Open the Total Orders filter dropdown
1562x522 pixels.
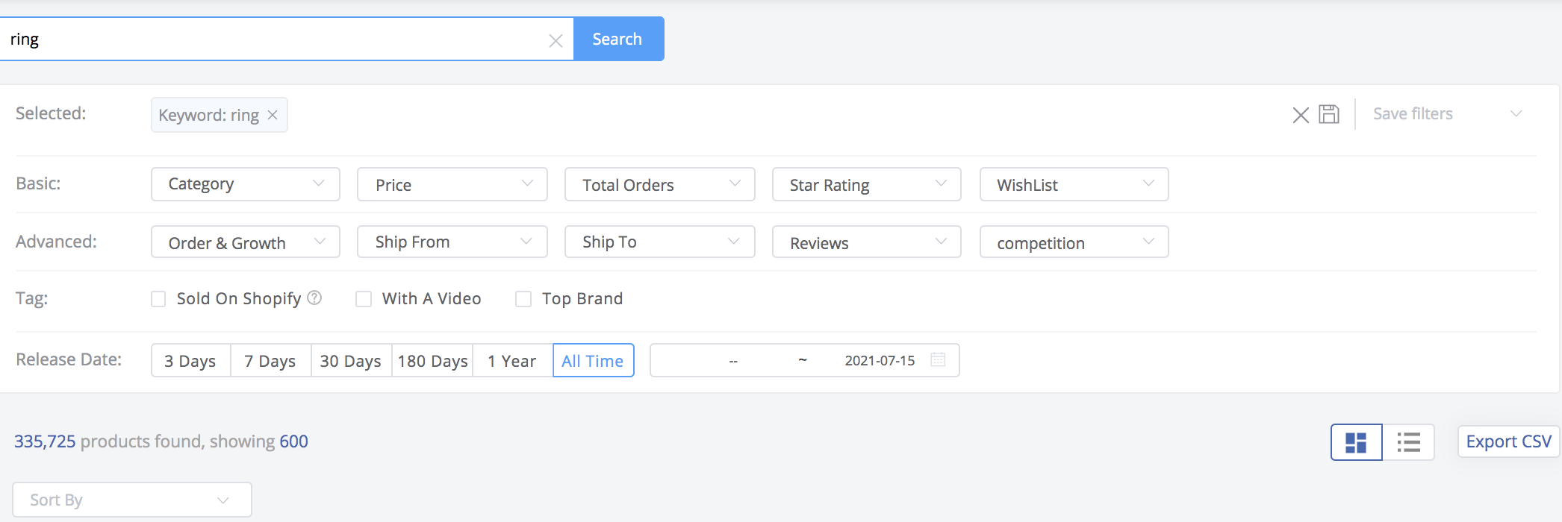point(659,184)
